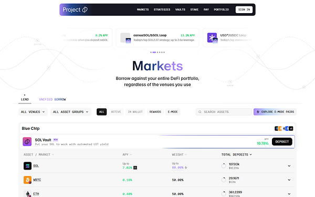Open the USD*/USDC Loop strategy card
315x197 pixels.
coord(229,38)
